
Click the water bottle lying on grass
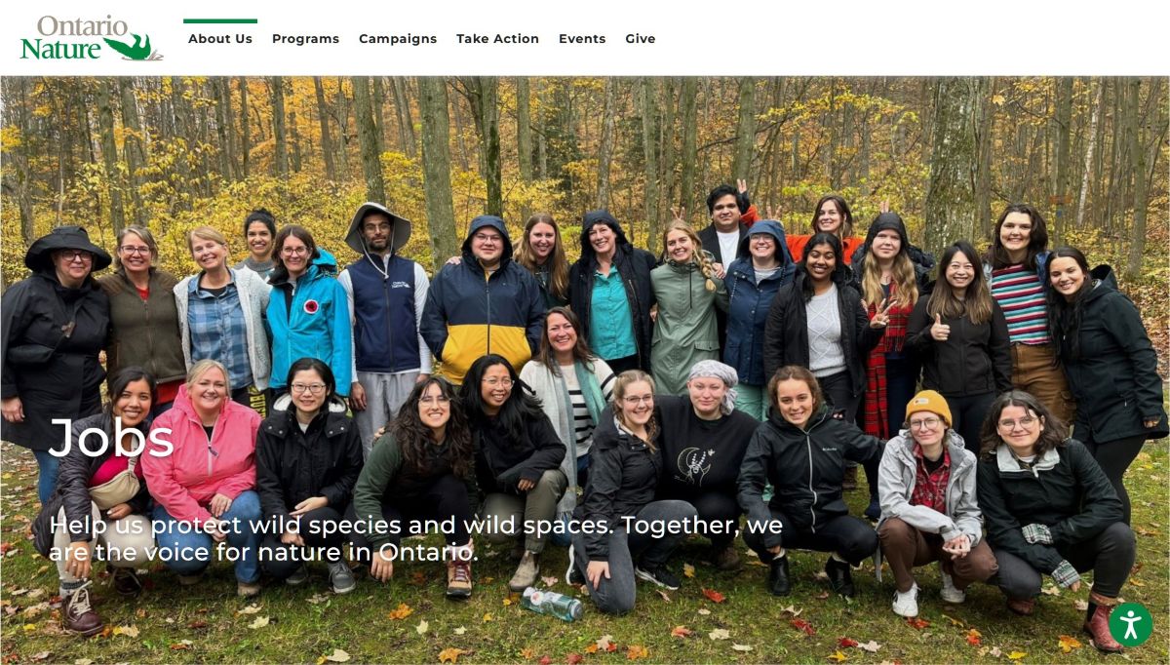(551, 605)
